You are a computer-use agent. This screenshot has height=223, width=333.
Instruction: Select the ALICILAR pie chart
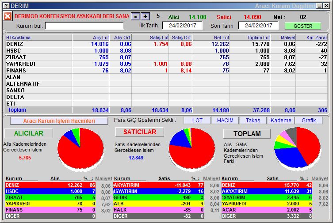pos(80,149)
